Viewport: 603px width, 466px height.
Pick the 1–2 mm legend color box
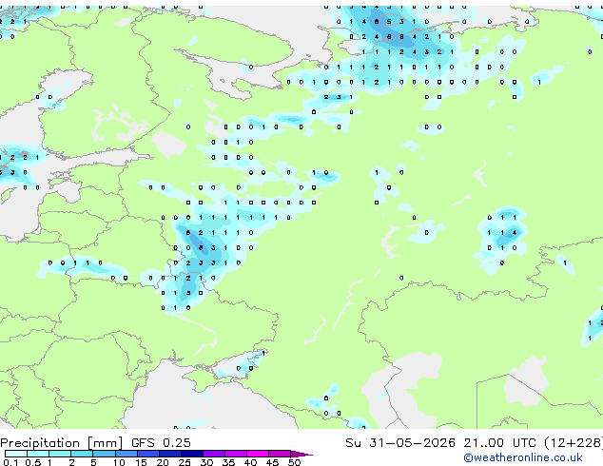[60, 454]
